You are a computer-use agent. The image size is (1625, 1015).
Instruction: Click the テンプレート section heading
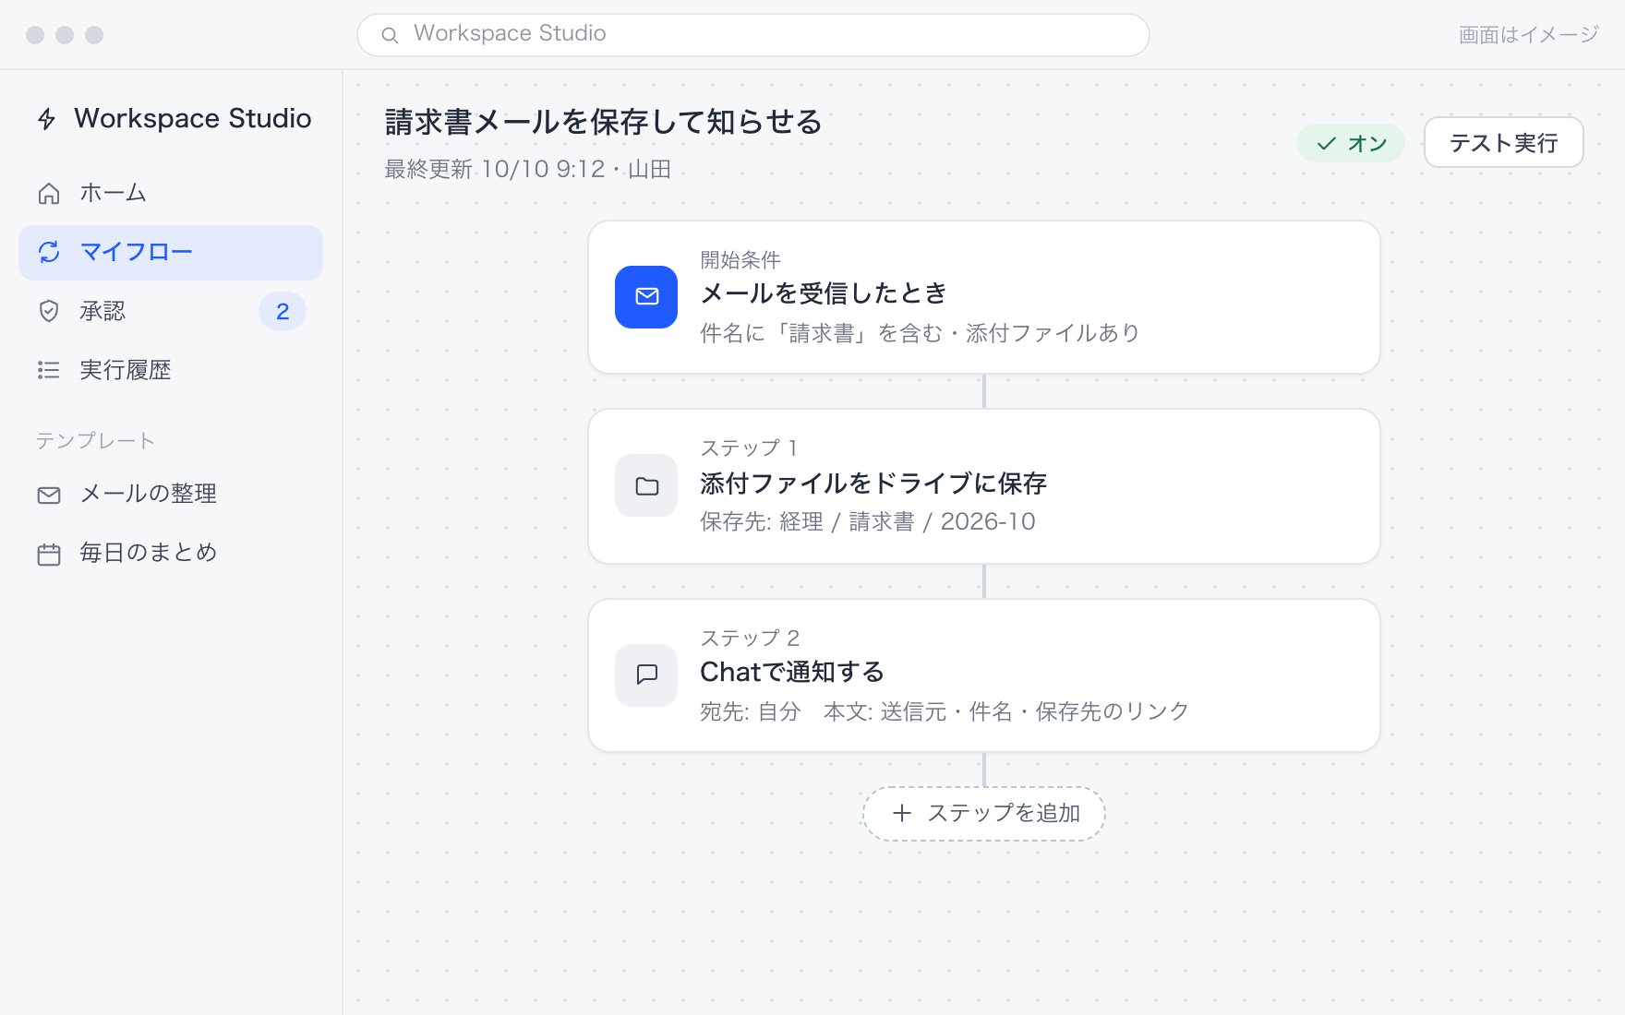[x=95, y=441]
